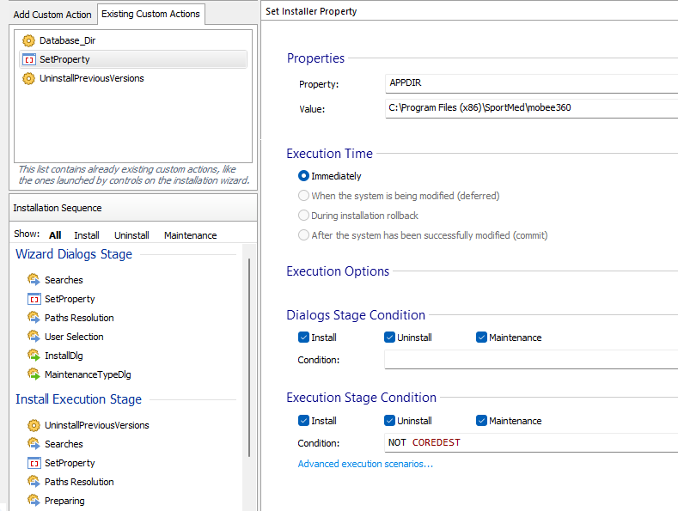Uncheck Install under Dialogs Stage Condition
Screen dimensions: 678x511
point(303,338)
